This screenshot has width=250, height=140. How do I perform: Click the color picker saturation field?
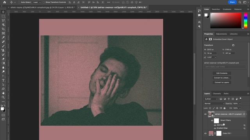coord(226,21)
